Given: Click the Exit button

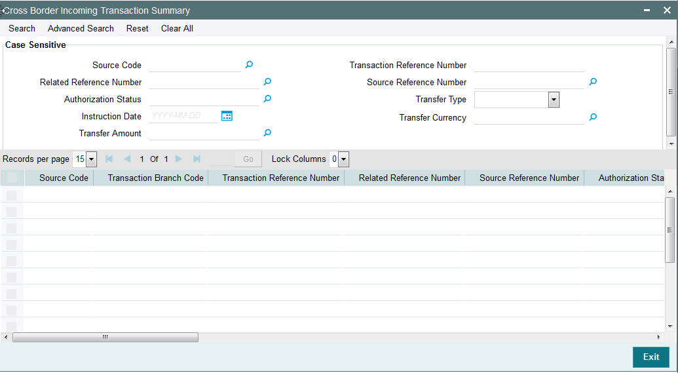Looking at the screenshot, I should (650, 357).
